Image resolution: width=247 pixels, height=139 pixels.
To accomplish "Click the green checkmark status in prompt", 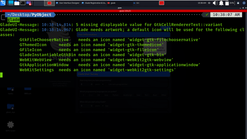I will click(x=207, y=15).
